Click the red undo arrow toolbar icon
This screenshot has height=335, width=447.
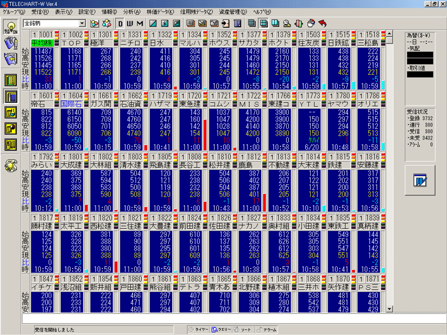pyautogui.click(x=322, y=23)
